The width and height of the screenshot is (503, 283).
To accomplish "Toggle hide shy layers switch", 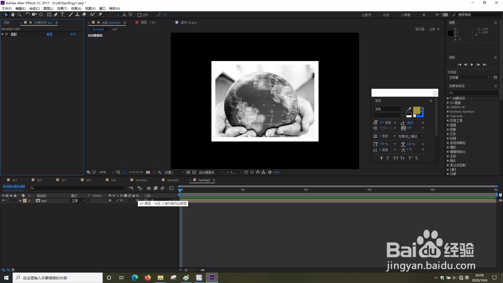I will click(149, 188).
